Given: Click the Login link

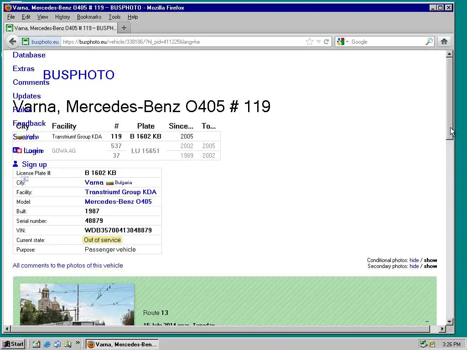Looking at the screenshot, I should click(33, 150).
